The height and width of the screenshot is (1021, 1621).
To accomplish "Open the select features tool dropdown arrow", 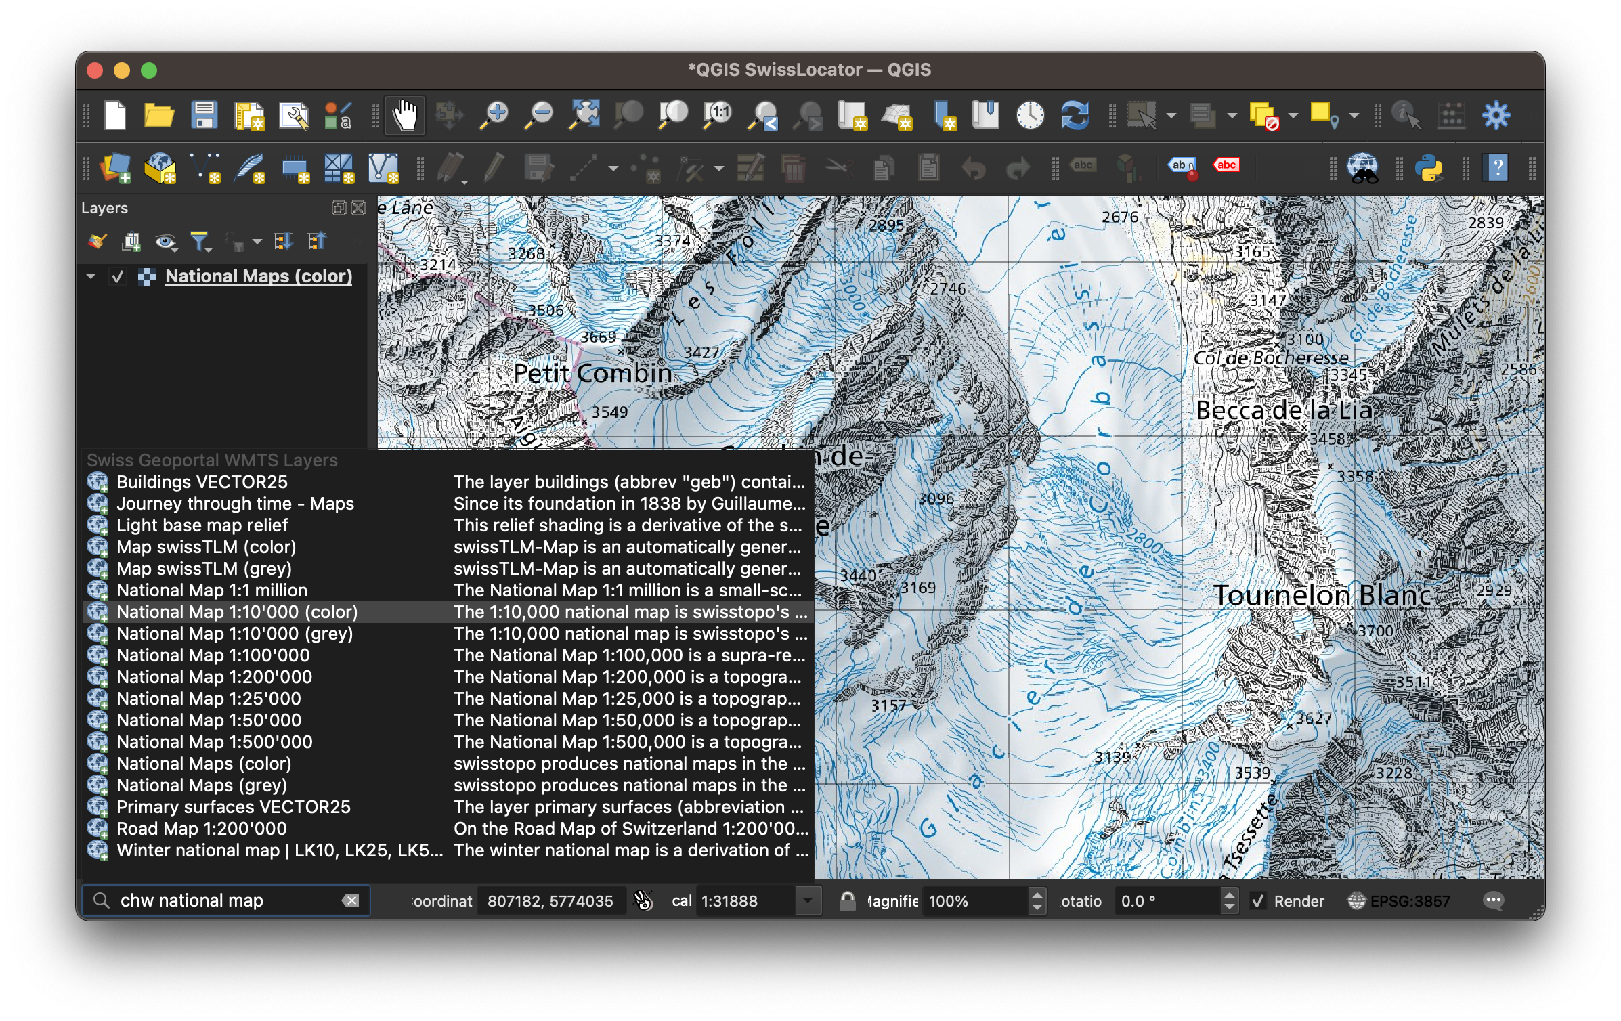I will click(x=1172, y=116).
